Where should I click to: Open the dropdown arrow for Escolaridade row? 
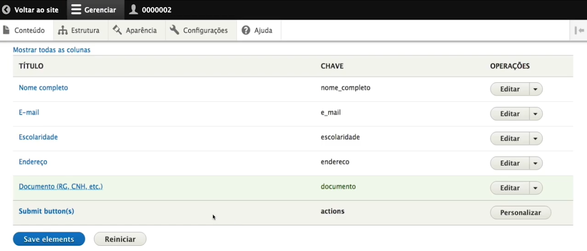point(536,139)
